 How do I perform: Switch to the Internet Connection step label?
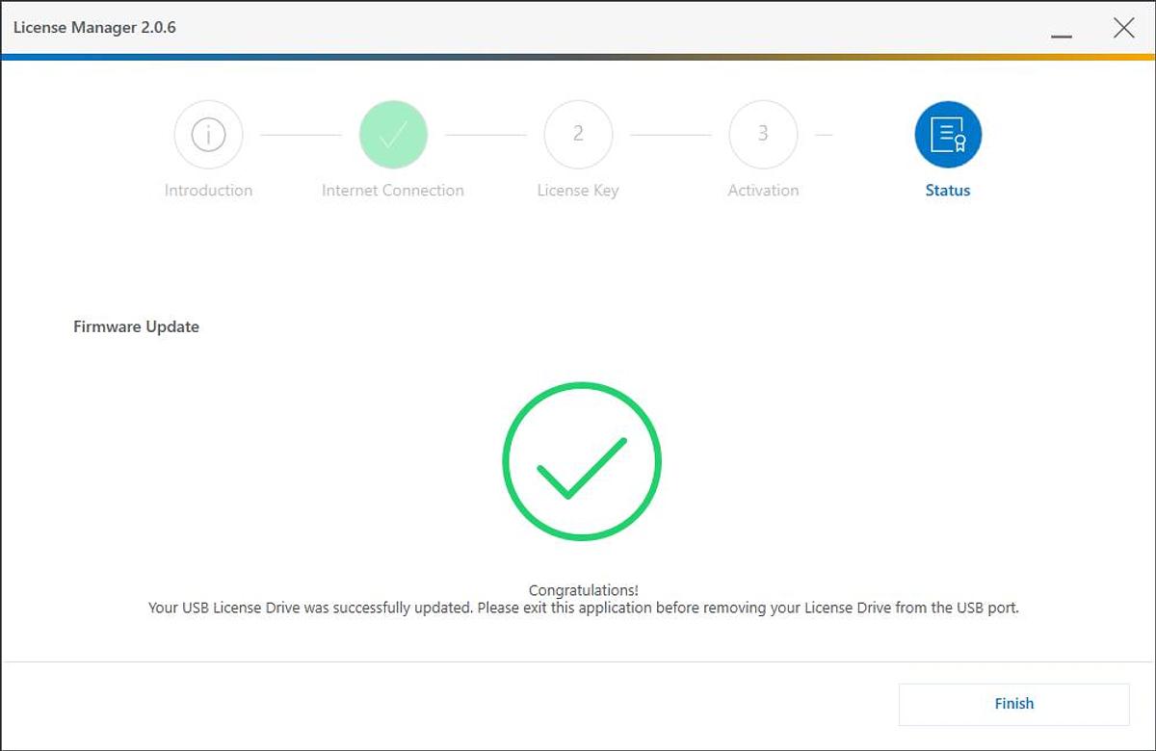393,190
